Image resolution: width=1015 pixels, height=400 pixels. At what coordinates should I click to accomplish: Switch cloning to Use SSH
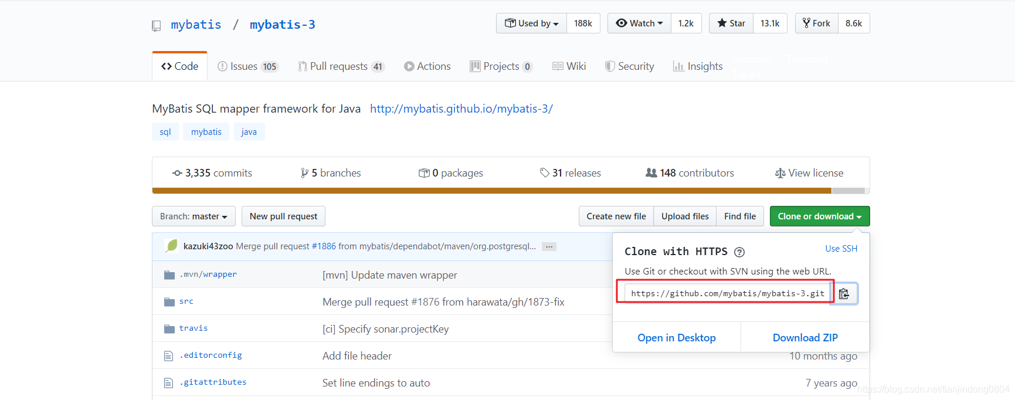coord(841,249)
